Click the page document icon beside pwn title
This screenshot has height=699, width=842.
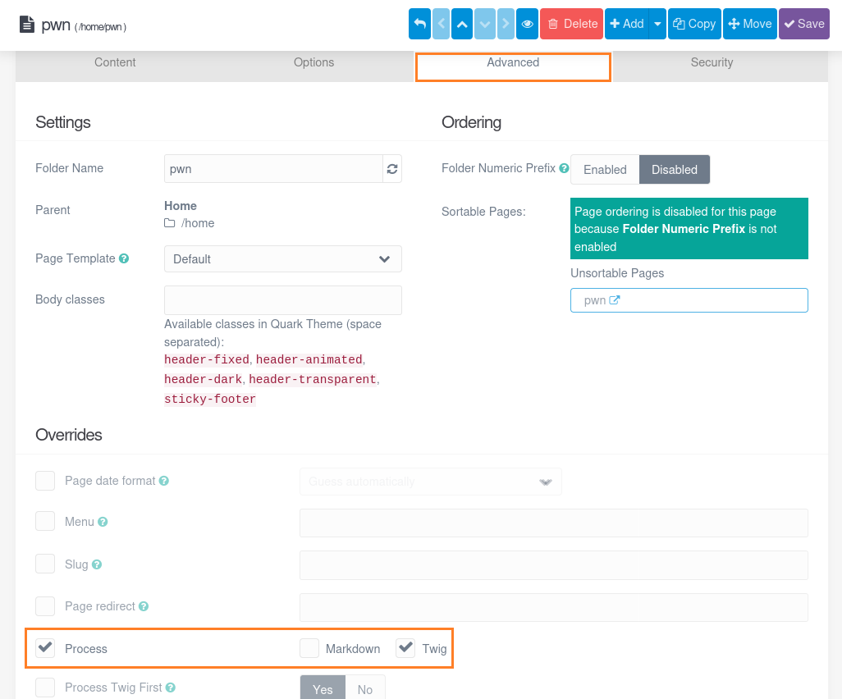click(x=27, y=25)
